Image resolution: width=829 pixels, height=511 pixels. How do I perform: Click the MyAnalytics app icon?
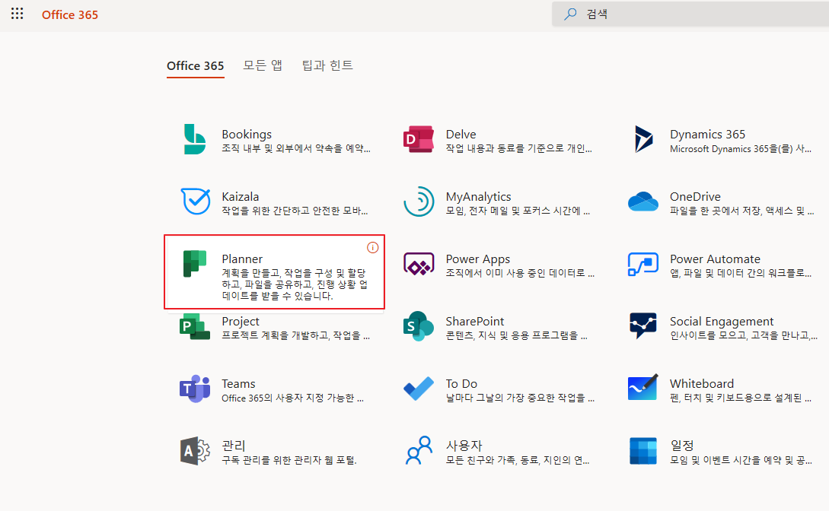[419, 201]
